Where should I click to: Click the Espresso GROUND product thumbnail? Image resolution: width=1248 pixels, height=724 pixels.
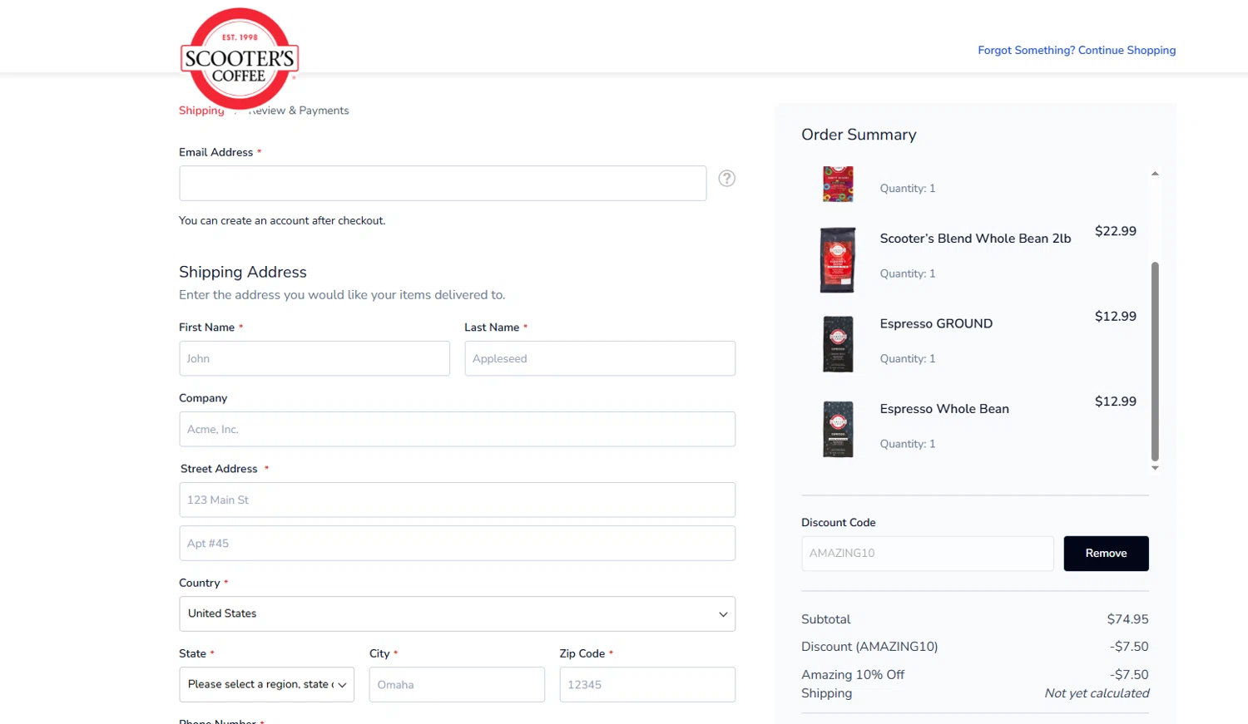pos(838,344)
